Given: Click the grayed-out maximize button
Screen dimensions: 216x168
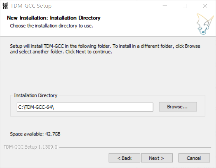Looking at the screenshot, I should point(185,6).
